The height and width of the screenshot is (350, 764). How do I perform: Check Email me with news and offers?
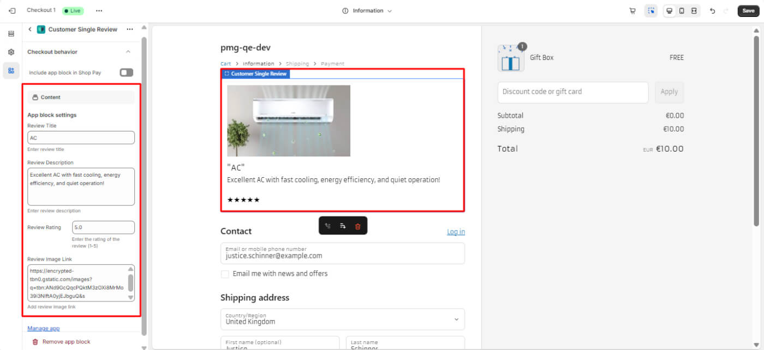click(x=225, y=274)
